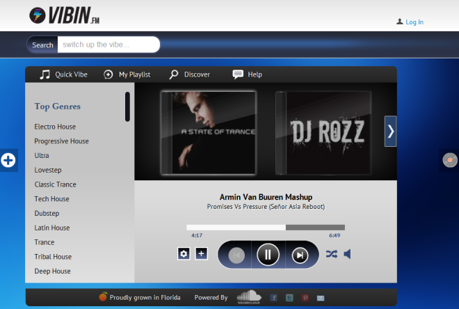Viewport: 459px width, 309px height.
Task: Select Electro House genre
Action: 55,127
